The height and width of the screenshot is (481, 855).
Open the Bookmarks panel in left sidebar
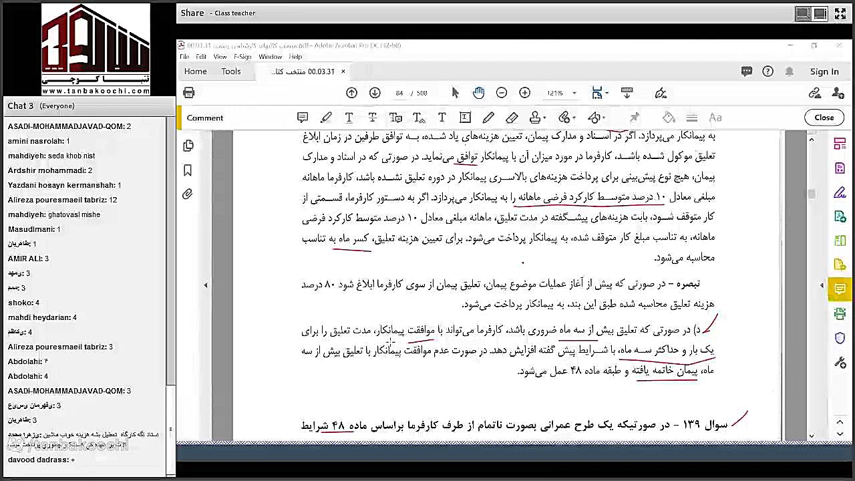(188, 170)
